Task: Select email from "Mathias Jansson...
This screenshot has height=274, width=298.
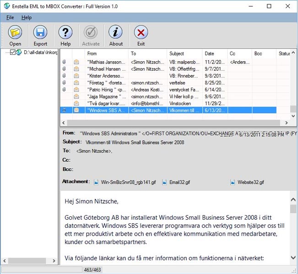Action: coord(106,62)
